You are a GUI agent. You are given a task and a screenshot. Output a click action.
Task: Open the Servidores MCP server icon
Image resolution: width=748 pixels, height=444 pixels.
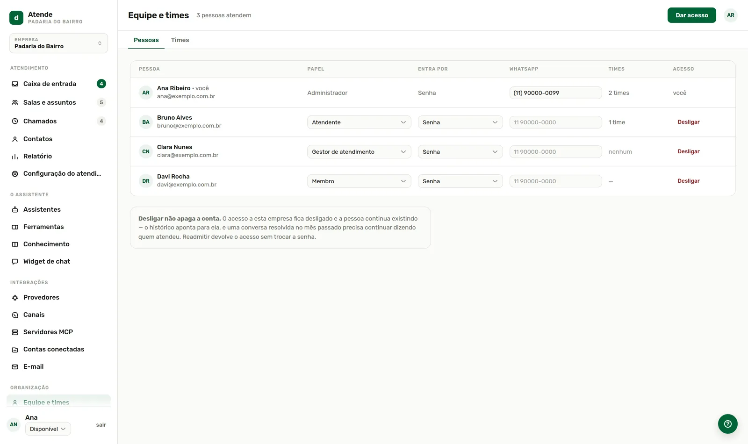[x=15, y=332]
